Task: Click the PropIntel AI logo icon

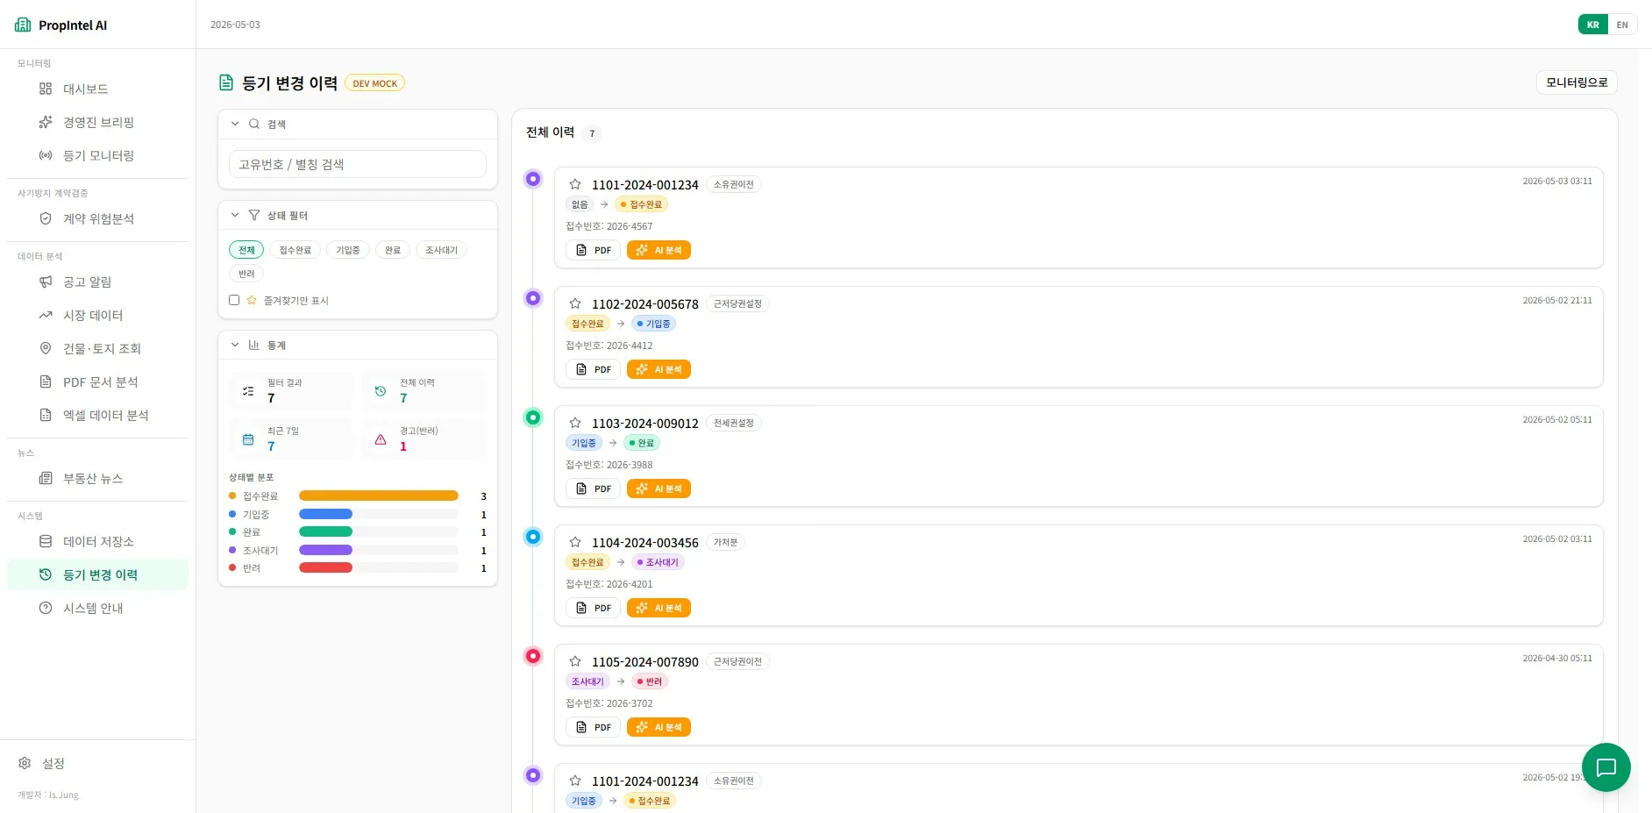Action: coord(23,25)
